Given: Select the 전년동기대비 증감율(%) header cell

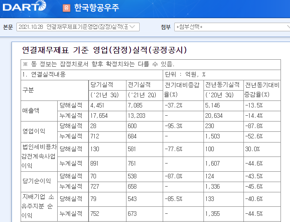Looking at the screenshot, I should click(x=262, y=91).
